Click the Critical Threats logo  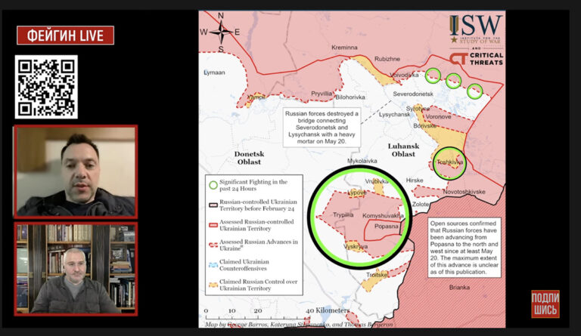(477, 59)
